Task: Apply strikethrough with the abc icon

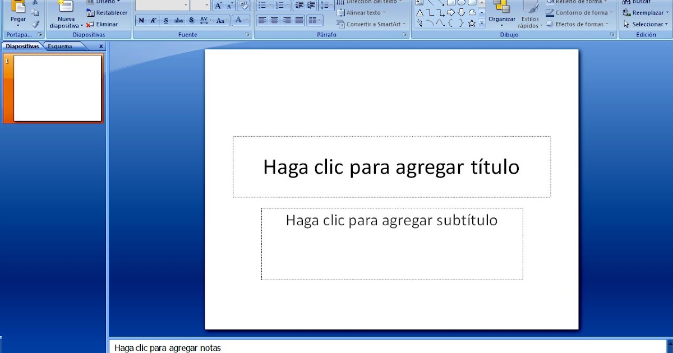Action: (178, 20)
